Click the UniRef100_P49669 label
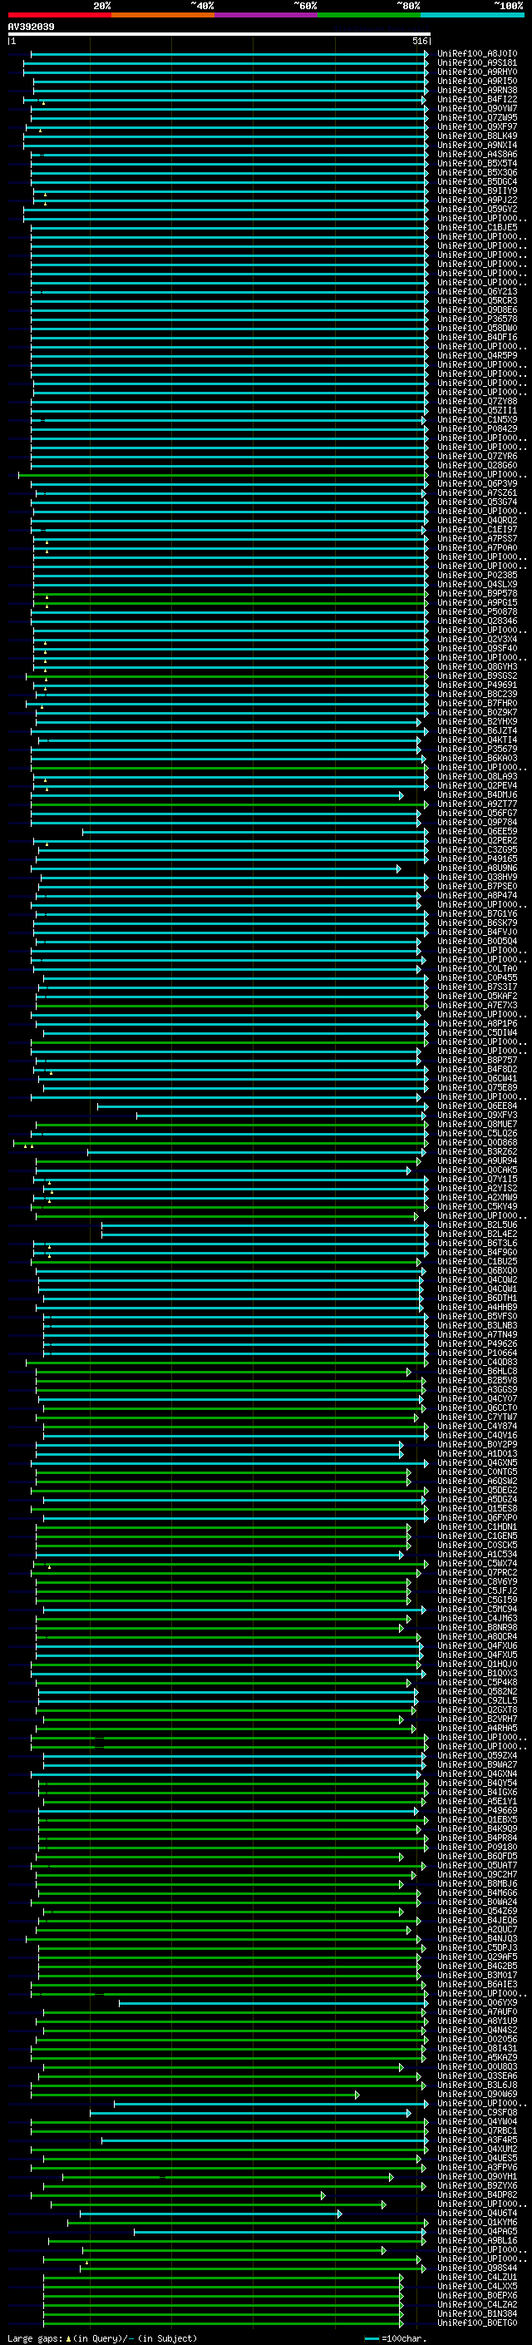 [477, 1811]
